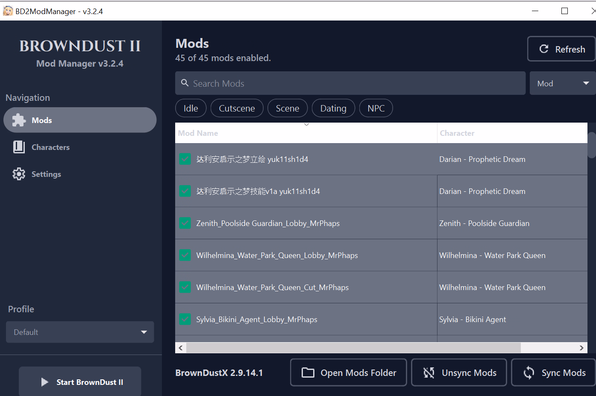The width and height of the screenshot is (596, 396).
Task: Uncheck Zenith_Poolside Guardian_Lobby_MrPhaps mod
Action: click(x=185, y=223)
